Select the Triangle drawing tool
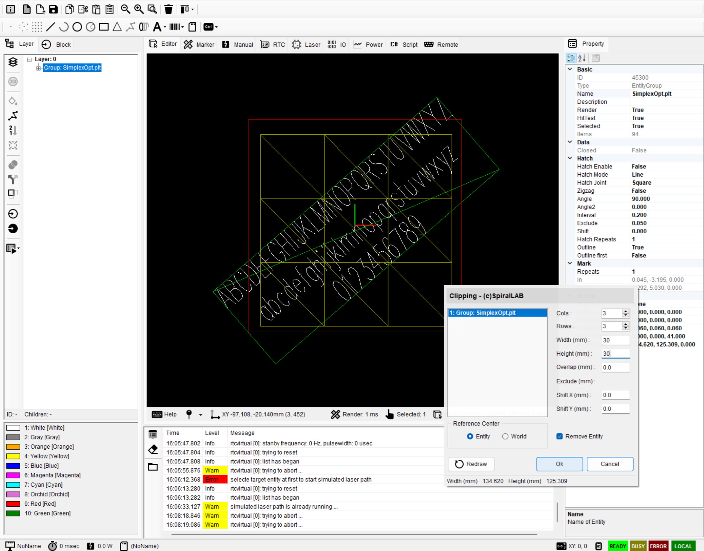The image size is (704, 551). click(x=117, y=27)
